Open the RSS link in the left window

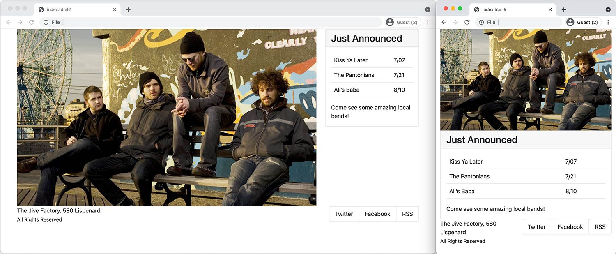coord(407,214)
